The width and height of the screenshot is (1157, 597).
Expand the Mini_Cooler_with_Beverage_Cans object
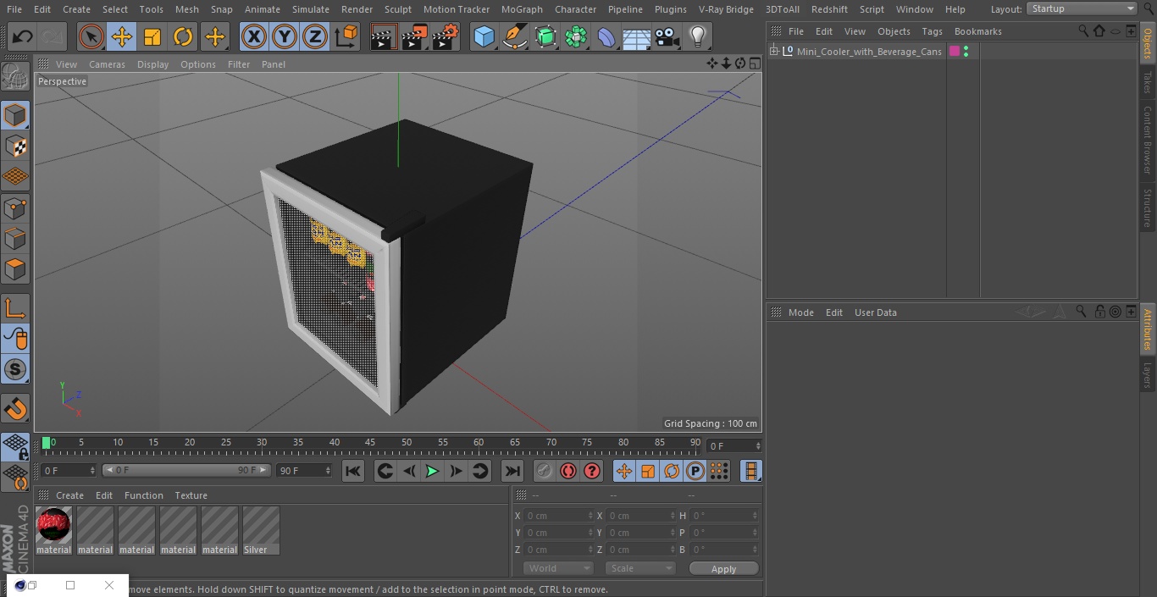(x=773, y=52)
